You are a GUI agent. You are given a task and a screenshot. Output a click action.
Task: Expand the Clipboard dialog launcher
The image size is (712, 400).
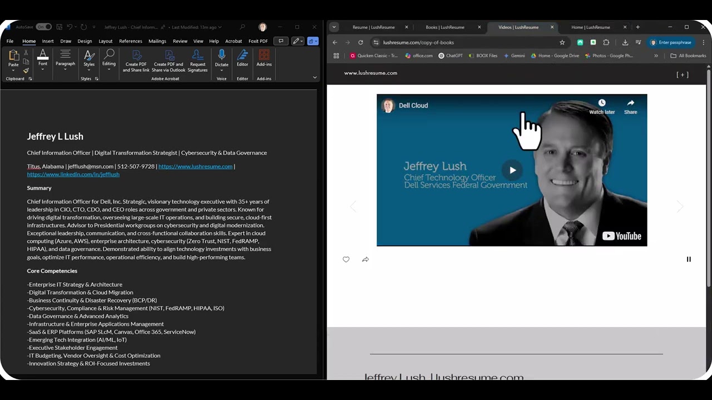(30, 79)
